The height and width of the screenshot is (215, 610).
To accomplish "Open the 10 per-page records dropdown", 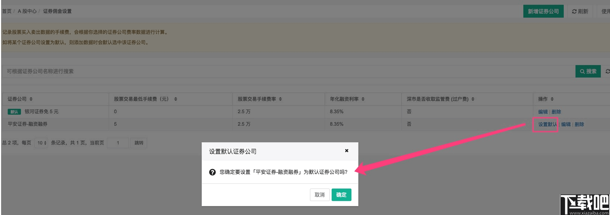I will [41, 143].
